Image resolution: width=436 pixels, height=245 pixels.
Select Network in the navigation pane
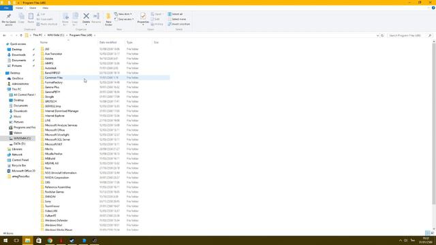16,154
